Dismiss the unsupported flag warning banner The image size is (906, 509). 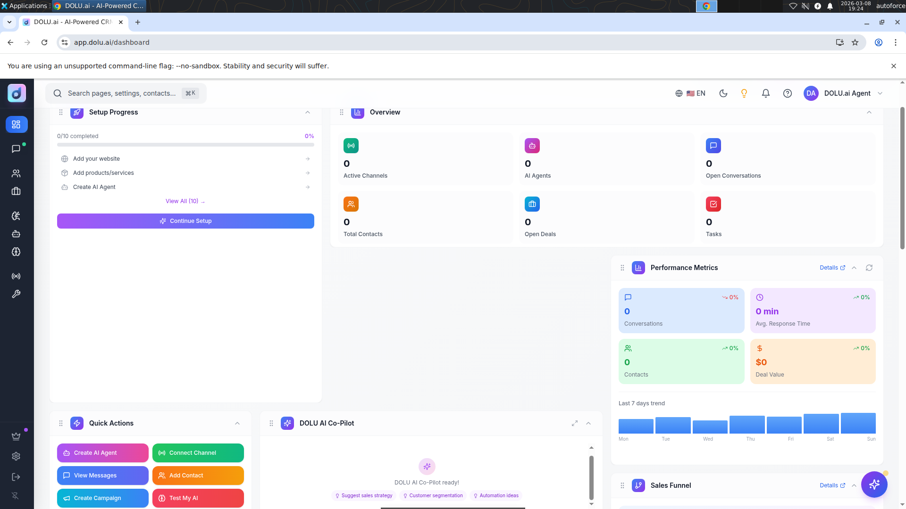pyautogui.click(x=893, y=66)
